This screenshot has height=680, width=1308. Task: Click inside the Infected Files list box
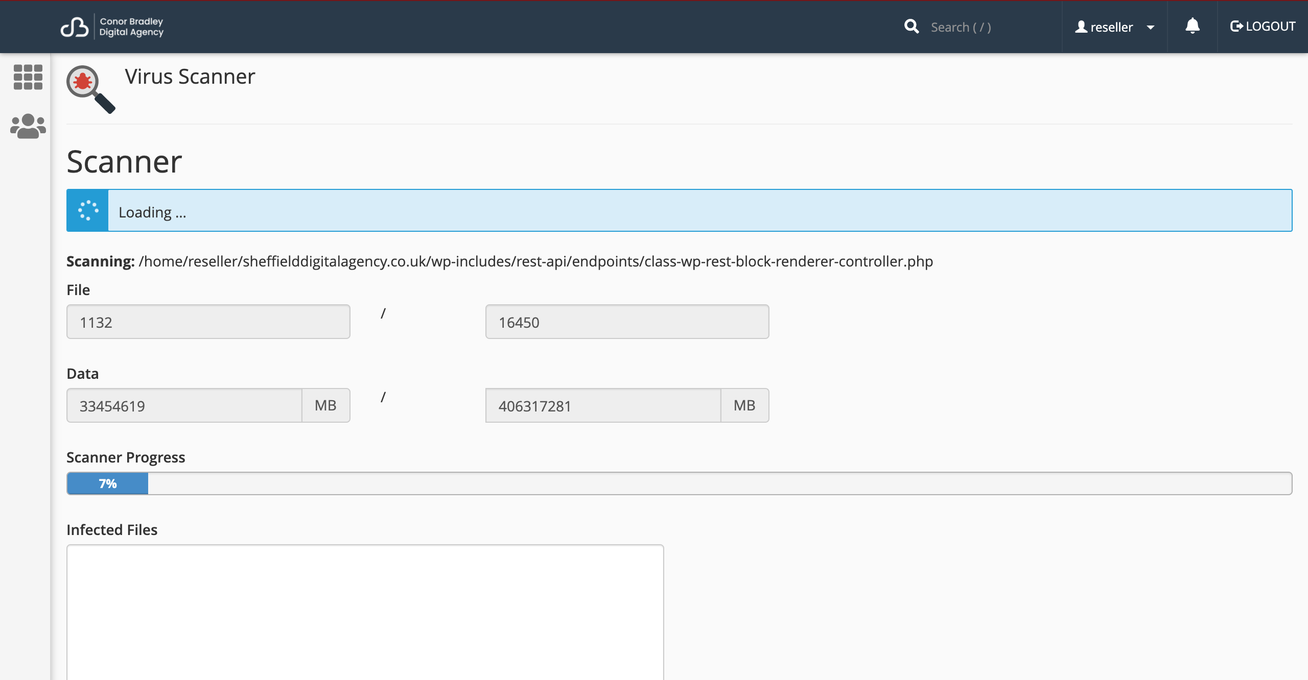[365, 612]
